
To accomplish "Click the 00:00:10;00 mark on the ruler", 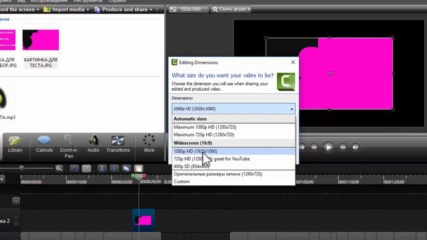I will click(76, 182).
